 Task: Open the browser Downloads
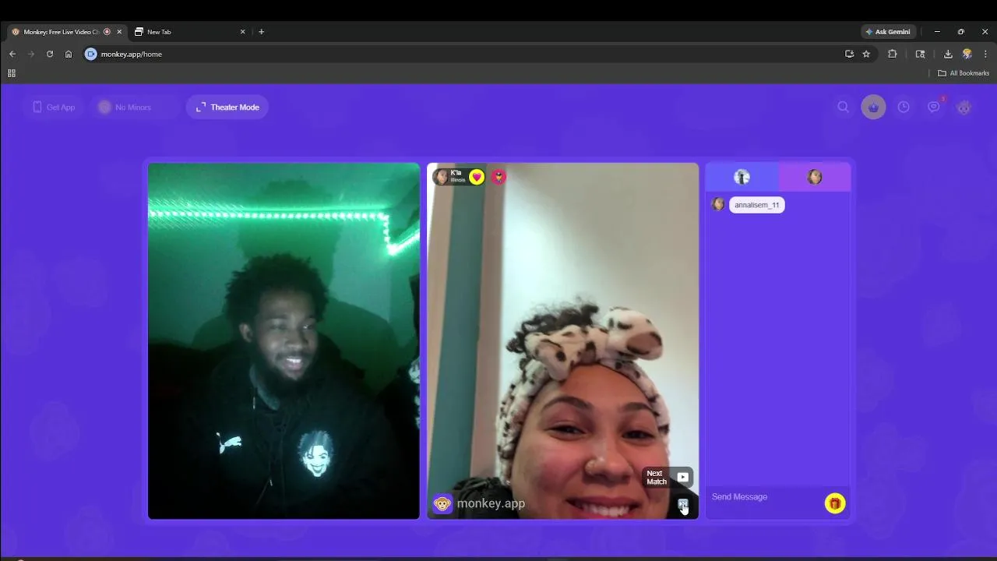948,54
